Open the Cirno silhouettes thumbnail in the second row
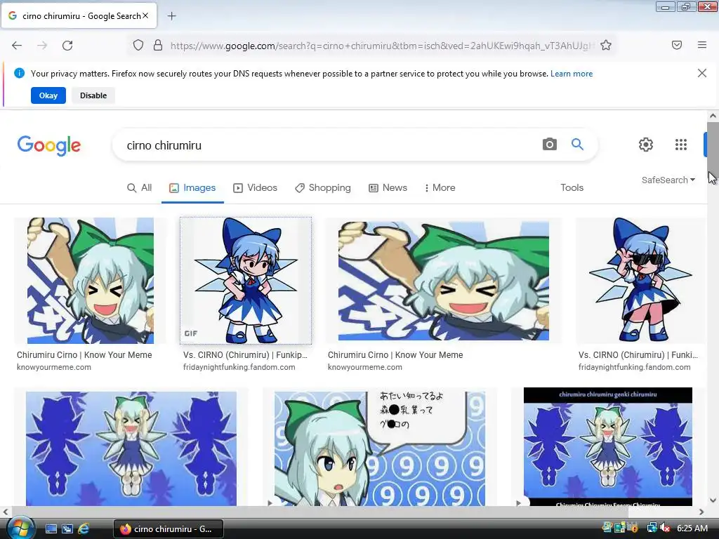The image size is (719, 539). pyautogui.click(x=131, y=448)
